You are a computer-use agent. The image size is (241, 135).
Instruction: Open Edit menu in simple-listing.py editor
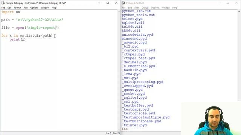9,7
